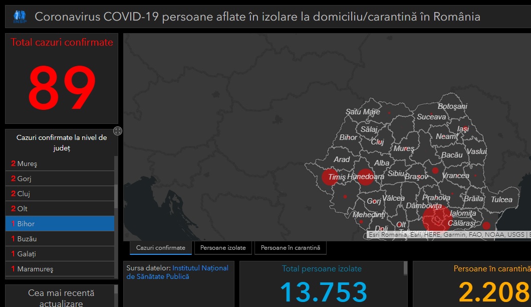531x307 pixels.
Task: Click the red dot right of Brașov
Action: (x=435, y=171)
